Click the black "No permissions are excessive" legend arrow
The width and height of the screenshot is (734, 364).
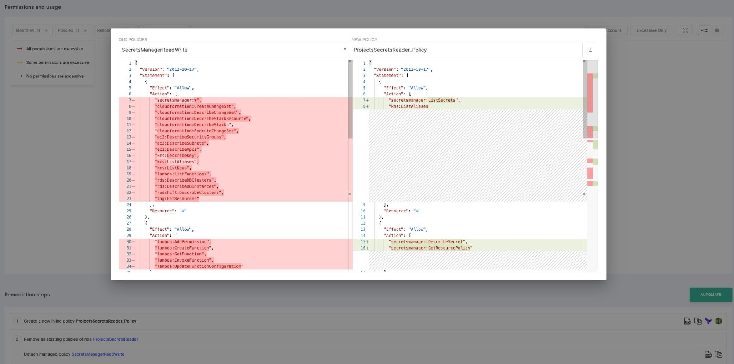(x=19, y=76)
